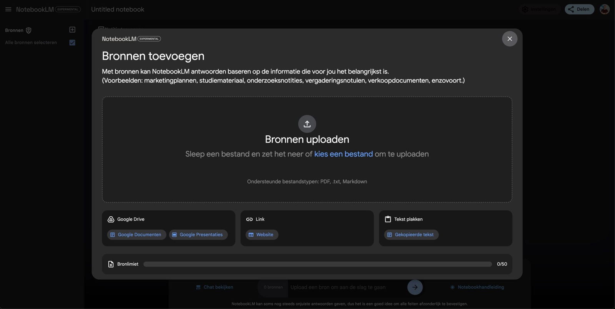Click the Google Drive icon
Screen dimensions: 615x309
coord(111,219)
